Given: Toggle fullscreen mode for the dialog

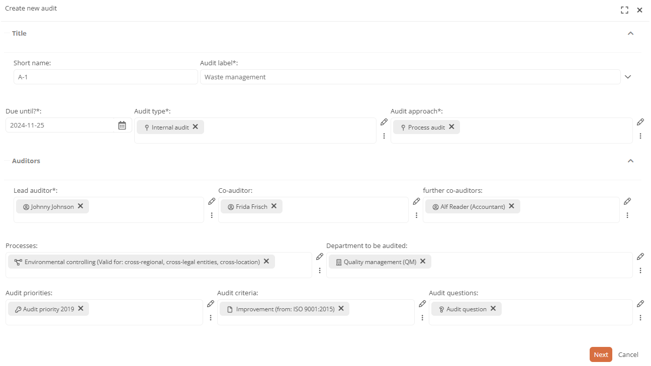Looking at the screenshot, I should tap(625, 10).
